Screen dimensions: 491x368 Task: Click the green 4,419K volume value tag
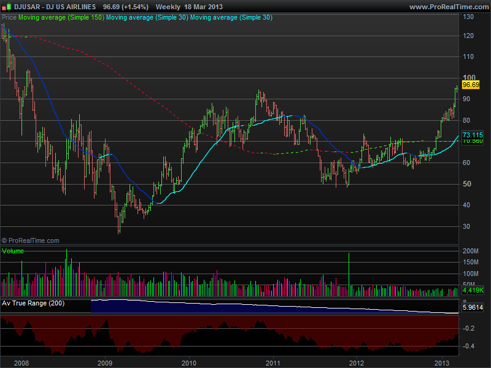(x=472, y=289)
